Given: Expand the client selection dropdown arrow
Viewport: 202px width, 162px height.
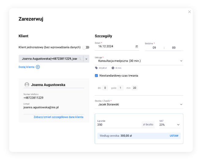Looking at the screenshot, I should (86, 59).
